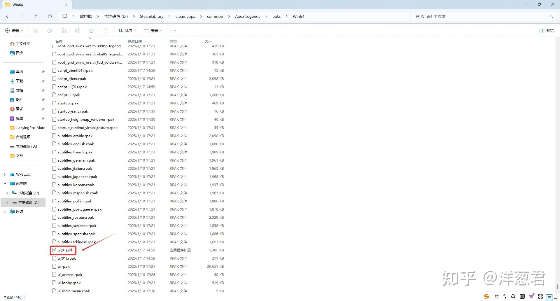Open the 排序 (Sort) dropdown

click(127, 31)
